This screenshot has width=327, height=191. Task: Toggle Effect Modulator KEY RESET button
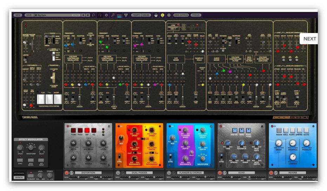(x=41, y=160)
